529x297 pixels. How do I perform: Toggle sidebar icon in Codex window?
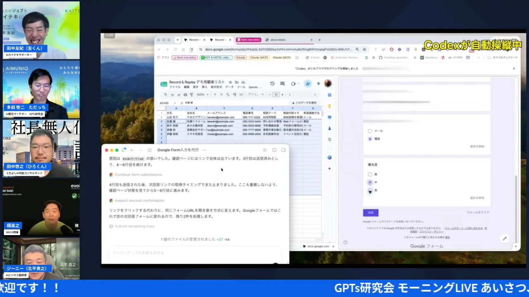coord(124,150)
